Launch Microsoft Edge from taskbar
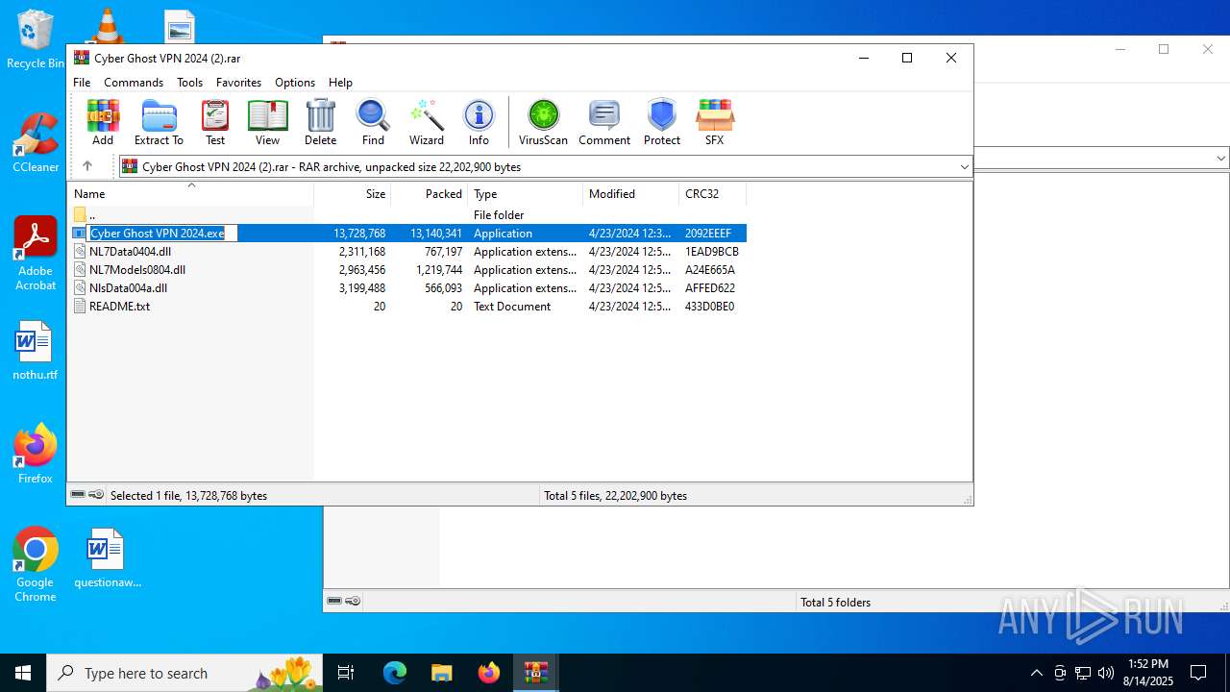Viewport: 1230px width, 692px height. 394,673
